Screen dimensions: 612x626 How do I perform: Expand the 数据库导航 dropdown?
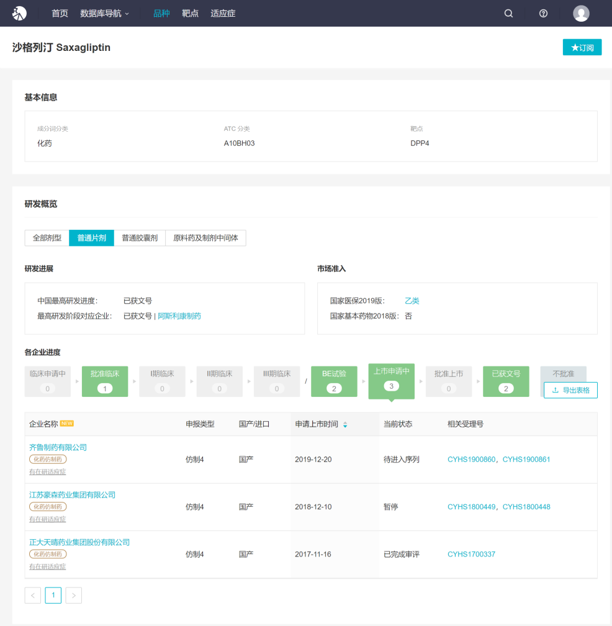click(104, 13)
